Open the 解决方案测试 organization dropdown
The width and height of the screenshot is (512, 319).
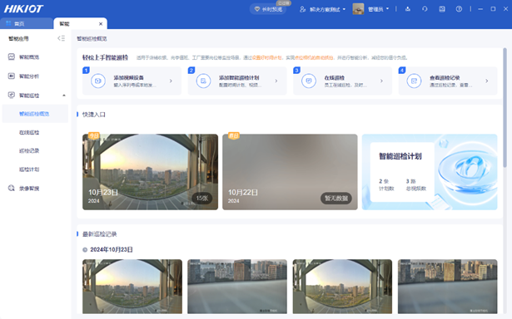point(322,9)
